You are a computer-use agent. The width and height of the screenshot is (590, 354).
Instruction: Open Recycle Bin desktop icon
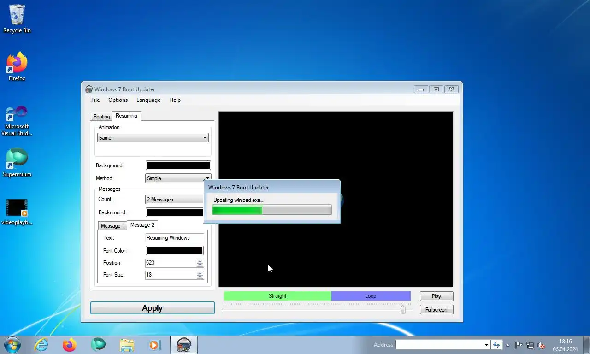(x=17, y=19)
